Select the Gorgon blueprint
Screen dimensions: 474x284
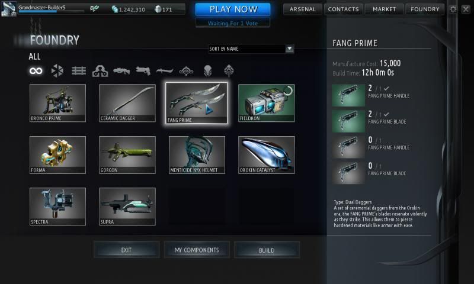pos(127,155)
